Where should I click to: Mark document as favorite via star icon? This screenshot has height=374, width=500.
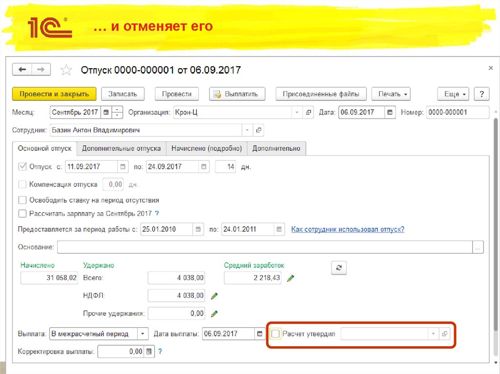tap(66, 69)
